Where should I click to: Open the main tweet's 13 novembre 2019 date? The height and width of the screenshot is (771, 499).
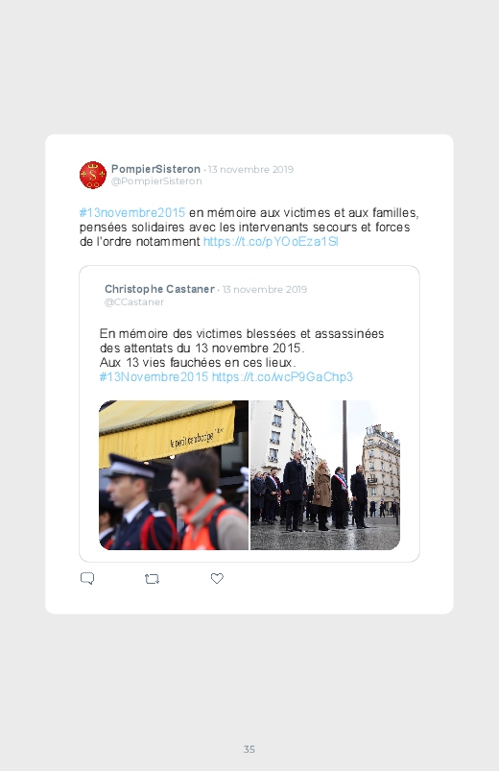coord(250,169)
